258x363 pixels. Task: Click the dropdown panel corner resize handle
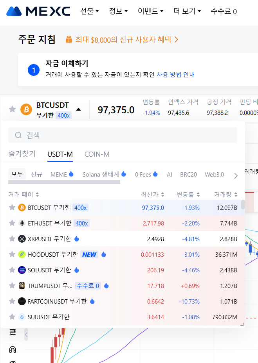pos(242,325)
